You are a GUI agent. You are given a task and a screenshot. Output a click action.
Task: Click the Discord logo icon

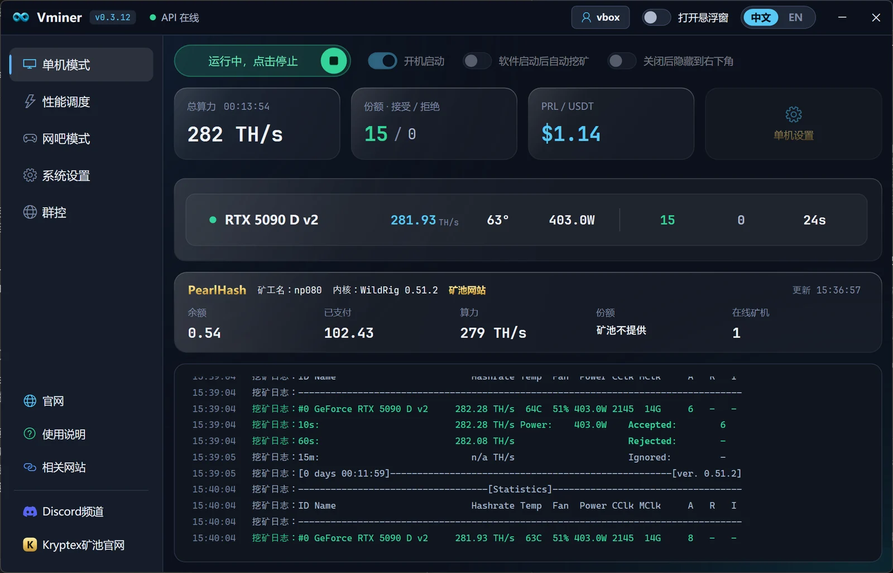30,511
